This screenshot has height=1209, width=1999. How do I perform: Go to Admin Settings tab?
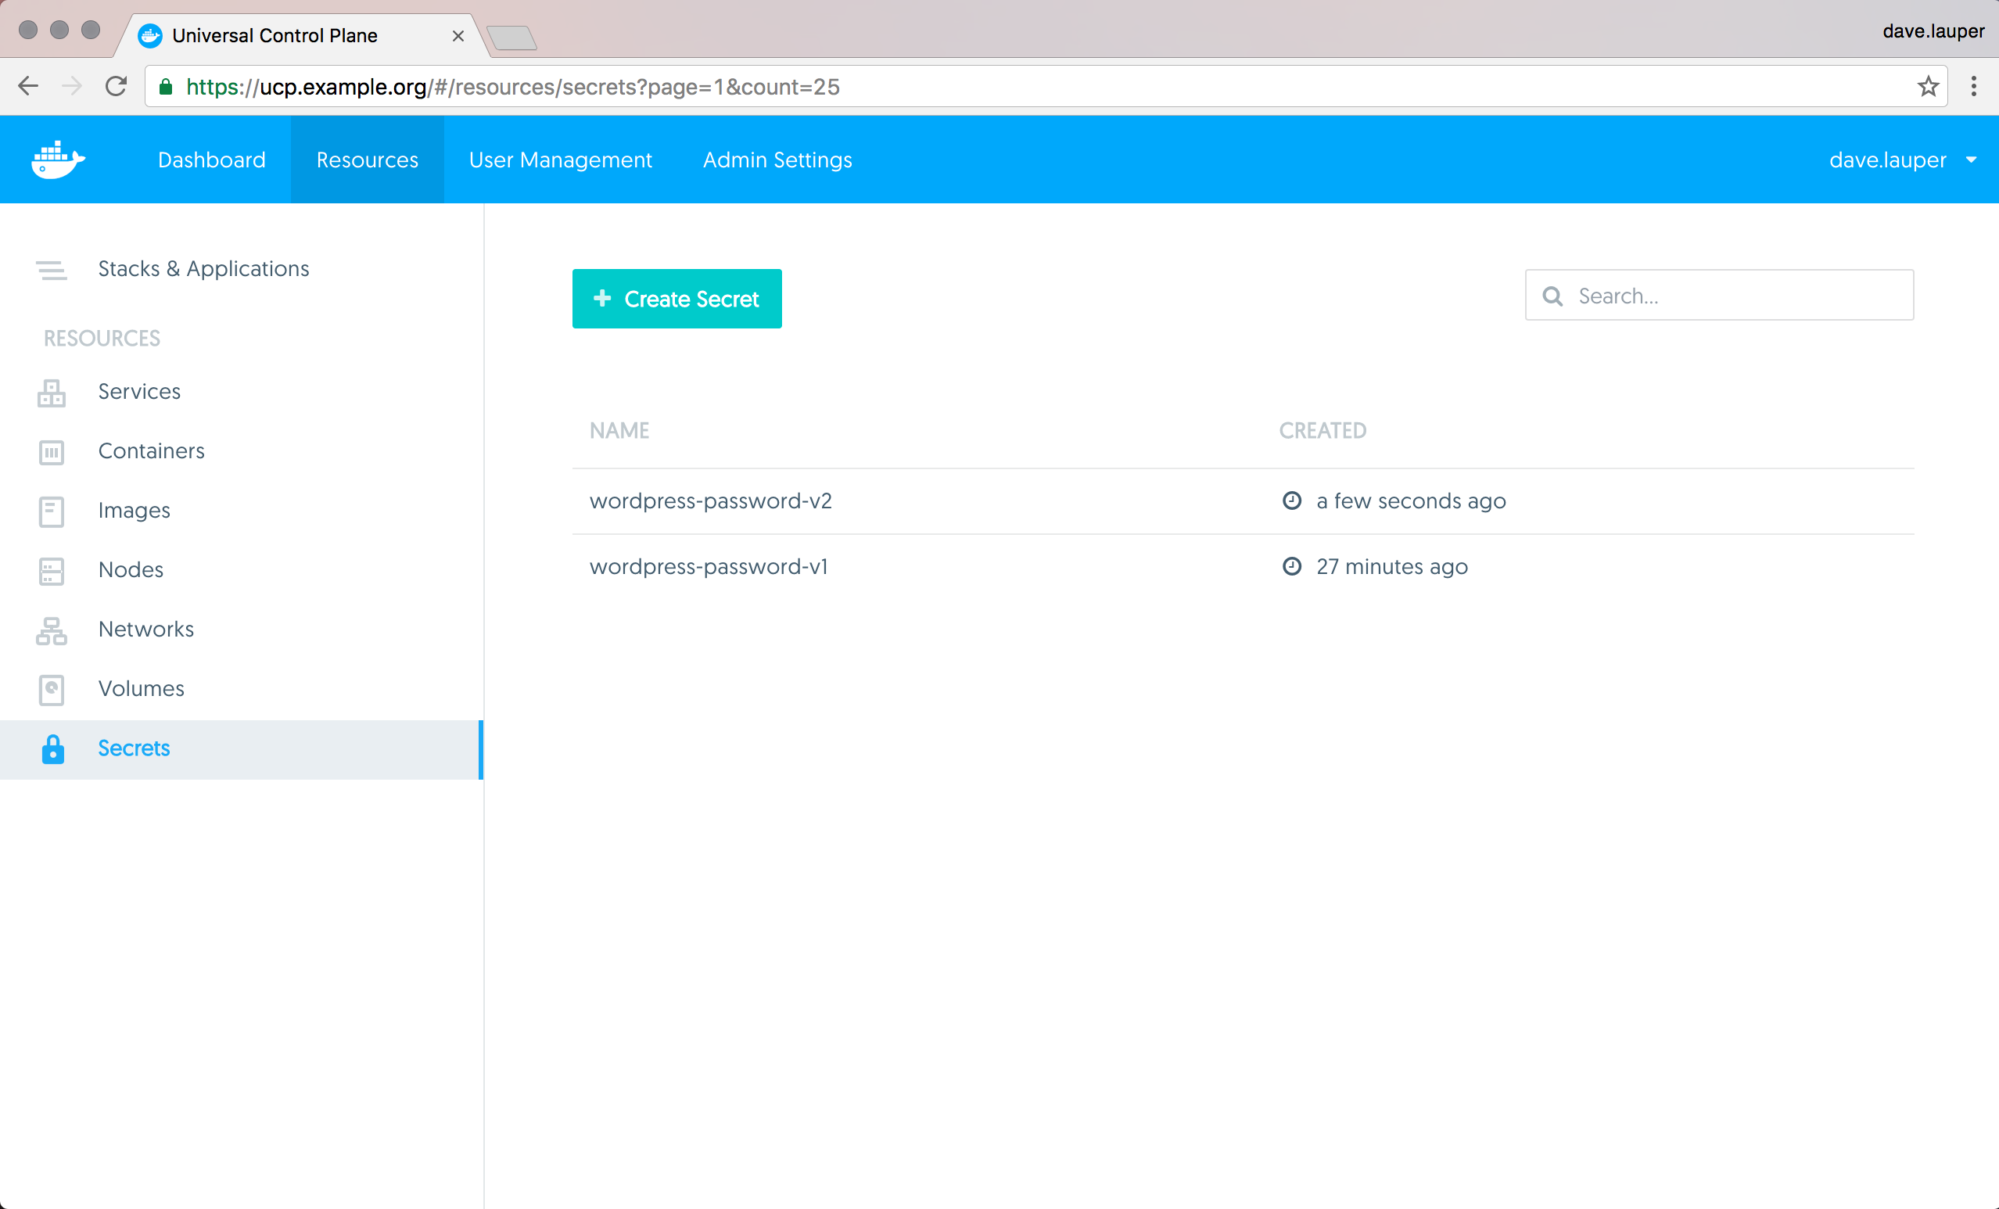[777, 160]
